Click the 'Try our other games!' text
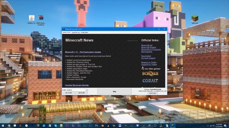 pyautogui.click(x=151, y=69)
